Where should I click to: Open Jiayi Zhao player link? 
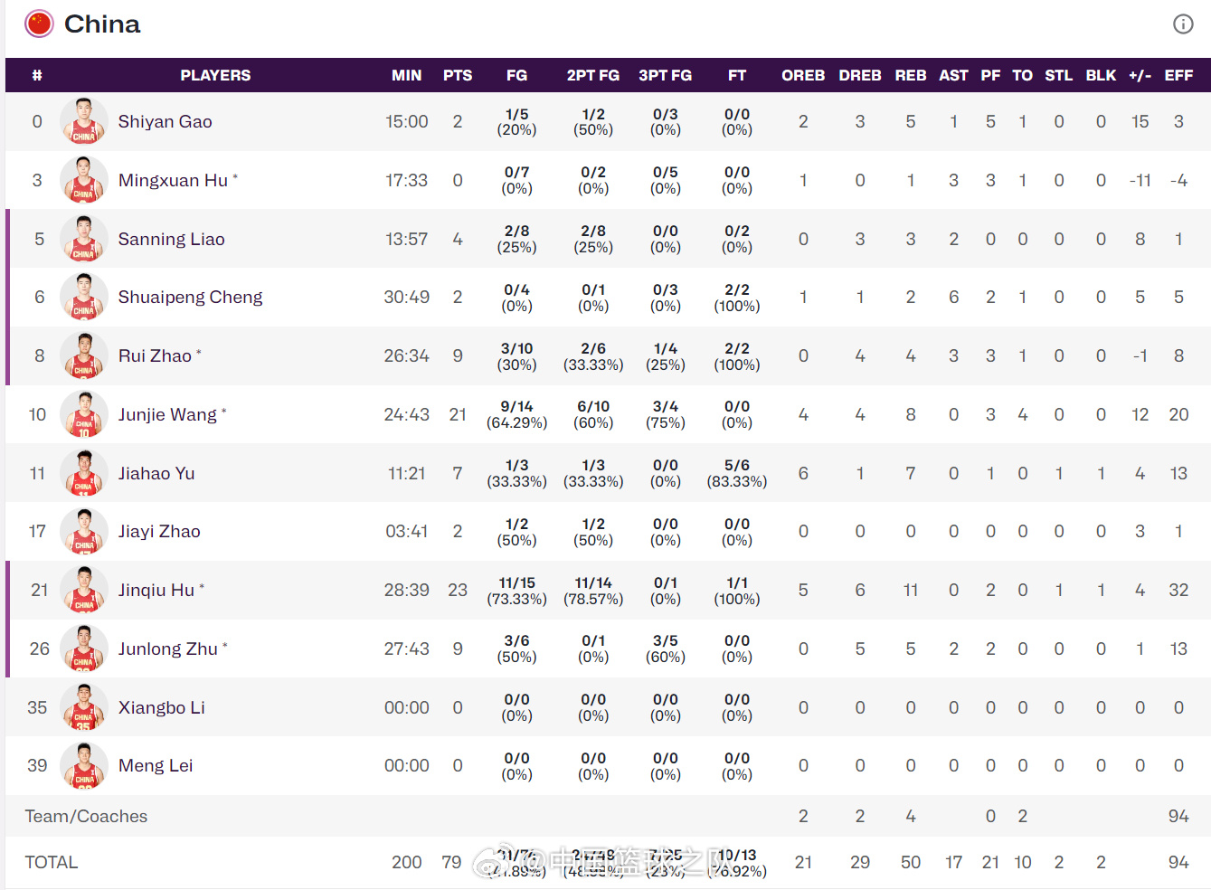click(159, 531)
